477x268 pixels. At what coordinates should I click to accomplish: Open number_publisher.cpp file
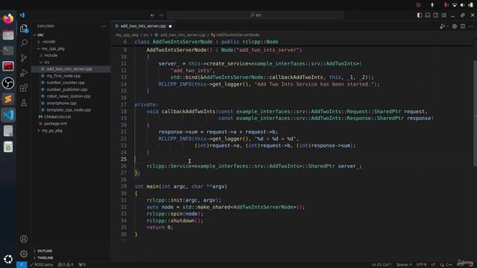coord(67,89)
